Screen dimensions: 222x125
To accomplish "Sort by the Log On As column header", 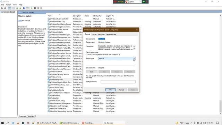I will point(110,16).
